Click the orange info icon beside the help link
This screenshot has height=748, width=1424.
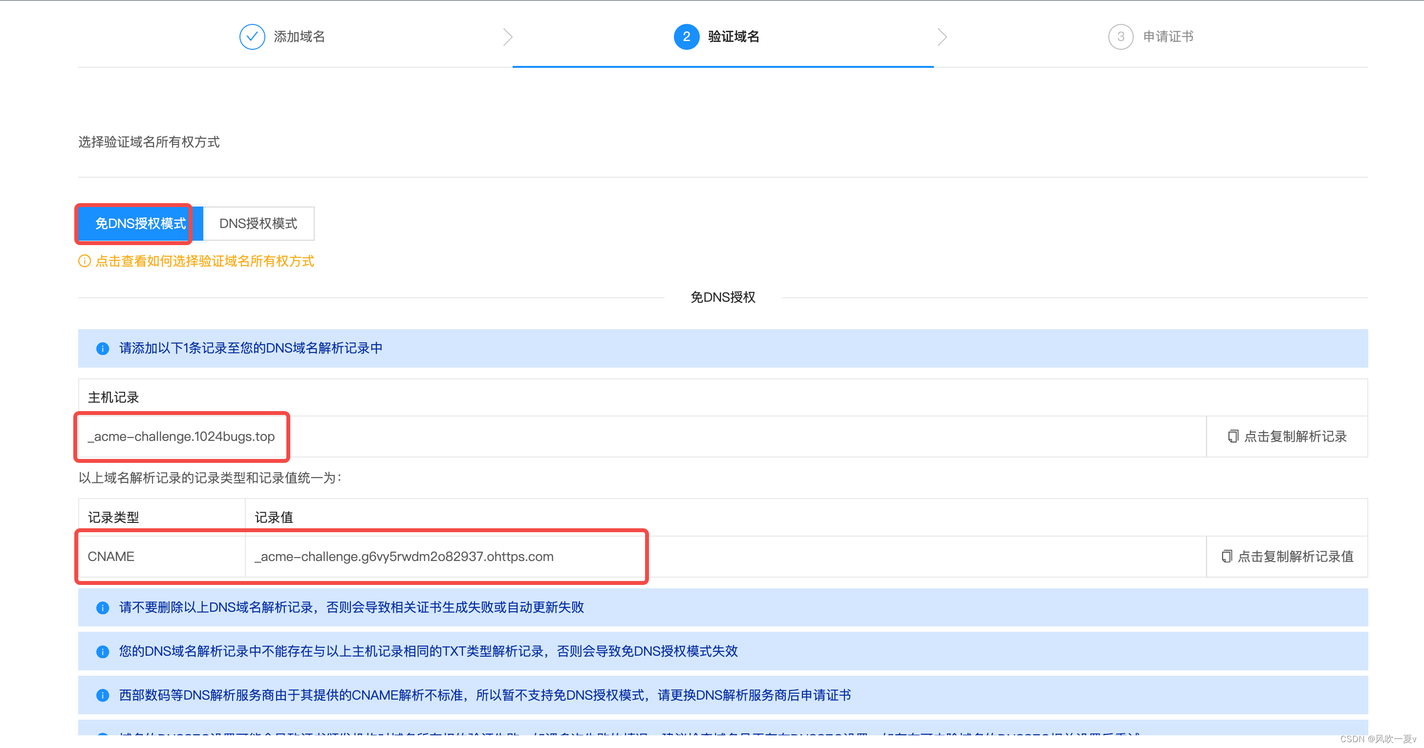tap(84, 261)
